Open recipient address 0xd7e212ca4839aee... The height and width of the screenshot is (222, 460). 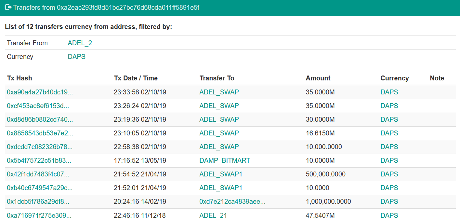click(232, 201)
